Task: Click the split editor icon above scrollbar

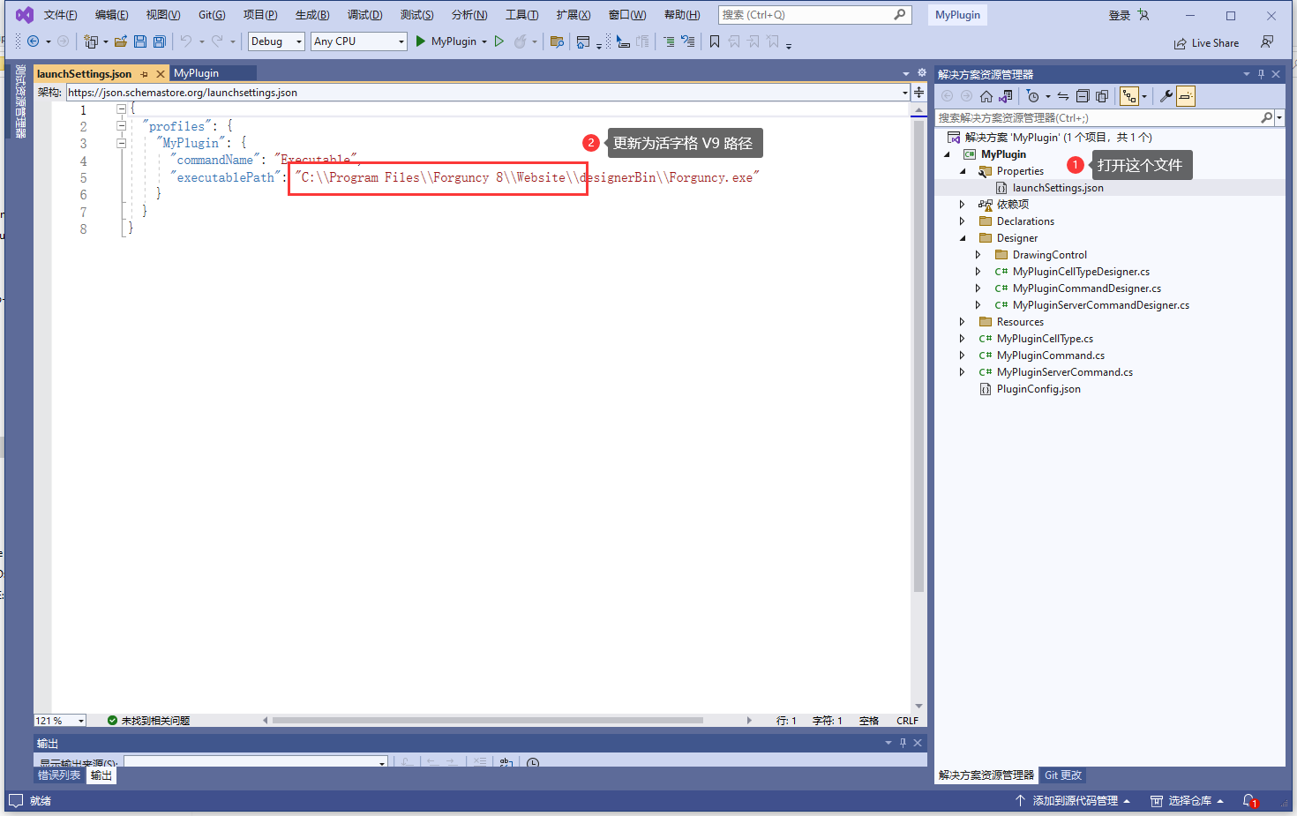Action: coord(918,92)
